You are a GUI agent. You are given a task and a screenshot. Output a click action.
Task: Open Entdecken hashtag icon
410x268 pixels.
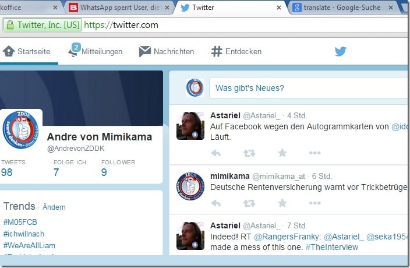[x=217, y=51]
